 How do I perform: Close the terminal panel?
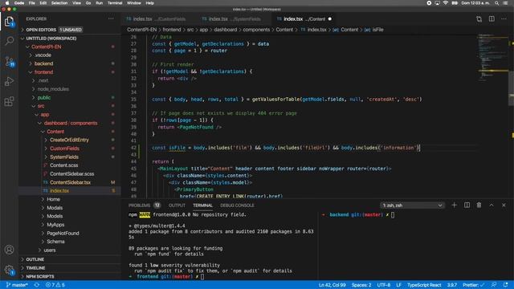[x=504, y=206]
